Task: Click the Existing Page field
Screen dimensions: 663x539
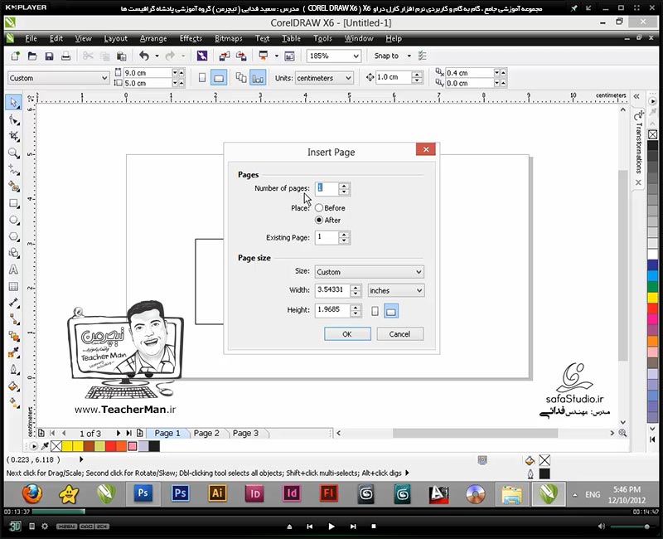Action: pos(327,237)
